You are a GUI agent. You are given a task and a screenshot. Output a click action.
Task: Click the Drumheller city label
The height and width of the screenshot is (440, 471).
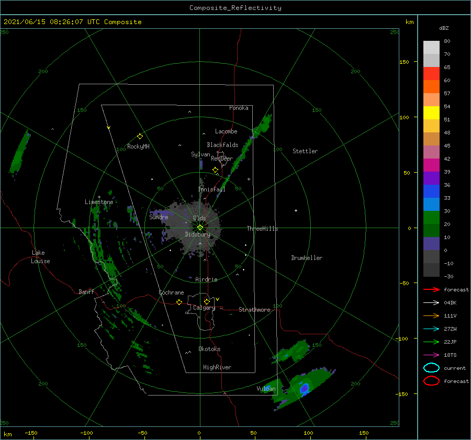[x=307, y=258]
